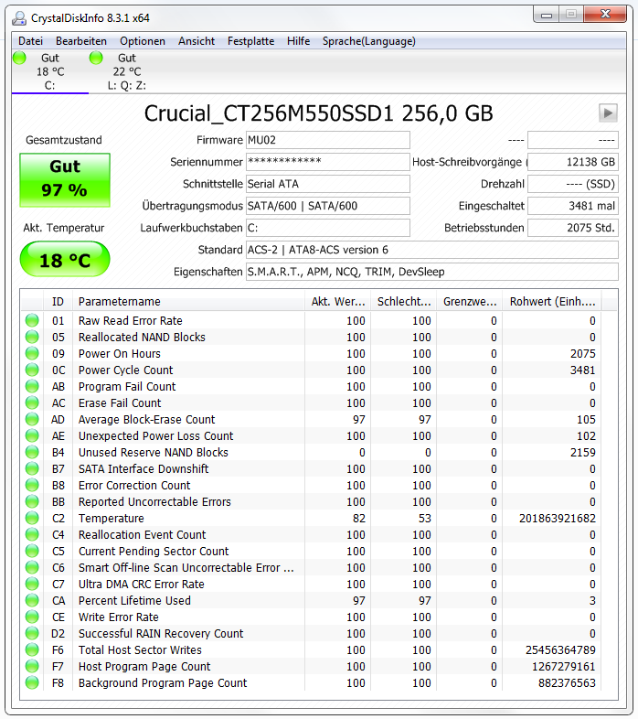
Task: Click the Parametername column header
Action: click(188, 301)
